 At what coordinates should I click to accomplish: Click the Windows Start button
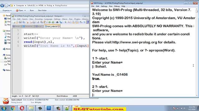[x=4, y=108]
